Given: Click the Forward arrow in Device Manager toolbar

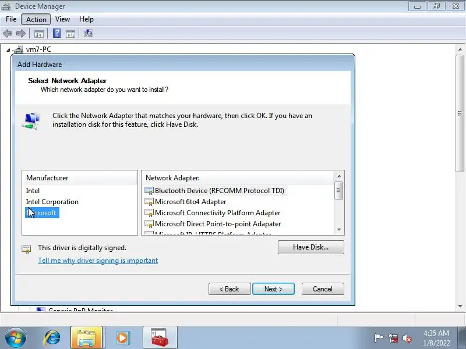Looking at the screenshot, I should [21, 33].
